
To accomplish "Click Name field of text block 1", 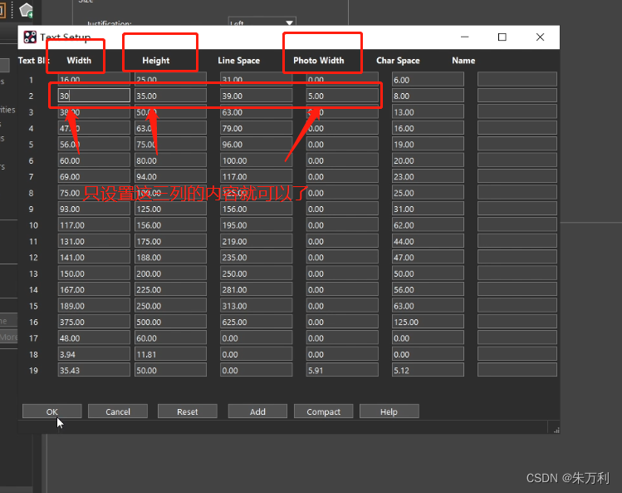I will pos(517,80).
